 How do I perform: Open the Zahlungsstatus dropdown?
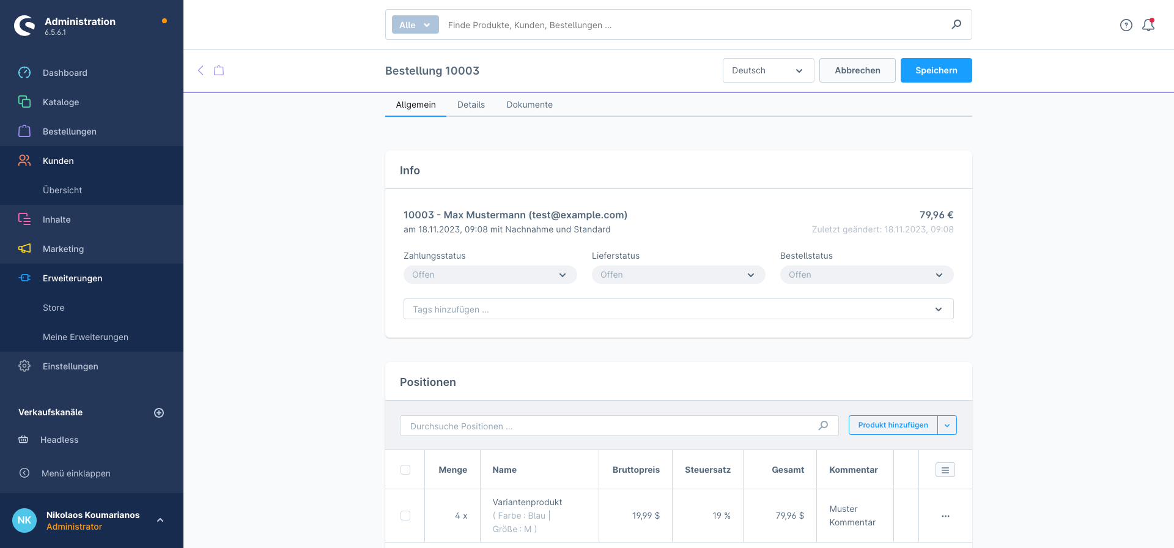pos(490,275)
